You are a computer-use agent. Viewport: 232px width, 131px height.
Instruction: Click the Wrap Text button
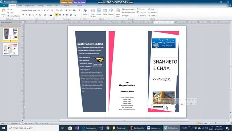tap(118, 13)
